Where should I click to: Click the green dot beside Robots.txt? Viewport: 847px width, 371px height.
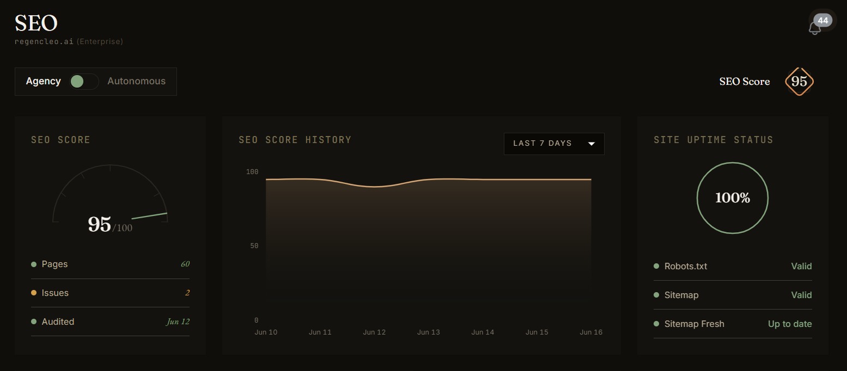pyautogui.click(x=656, y=266)
